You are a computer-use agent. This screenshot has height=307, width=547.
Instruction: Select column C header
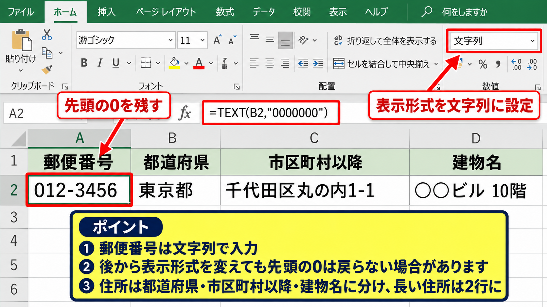(x=314, y=138)
